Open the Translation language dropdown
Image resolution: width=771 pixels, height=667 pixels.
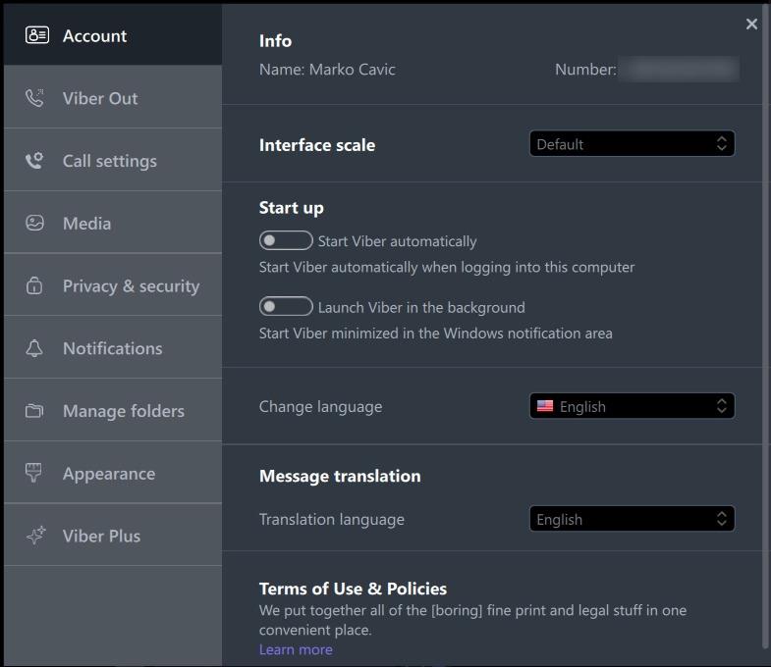pos(632,519)
